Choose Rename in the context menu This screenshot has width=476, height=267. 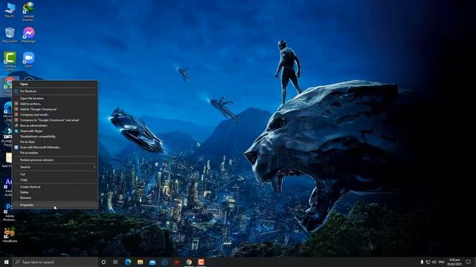54,198
